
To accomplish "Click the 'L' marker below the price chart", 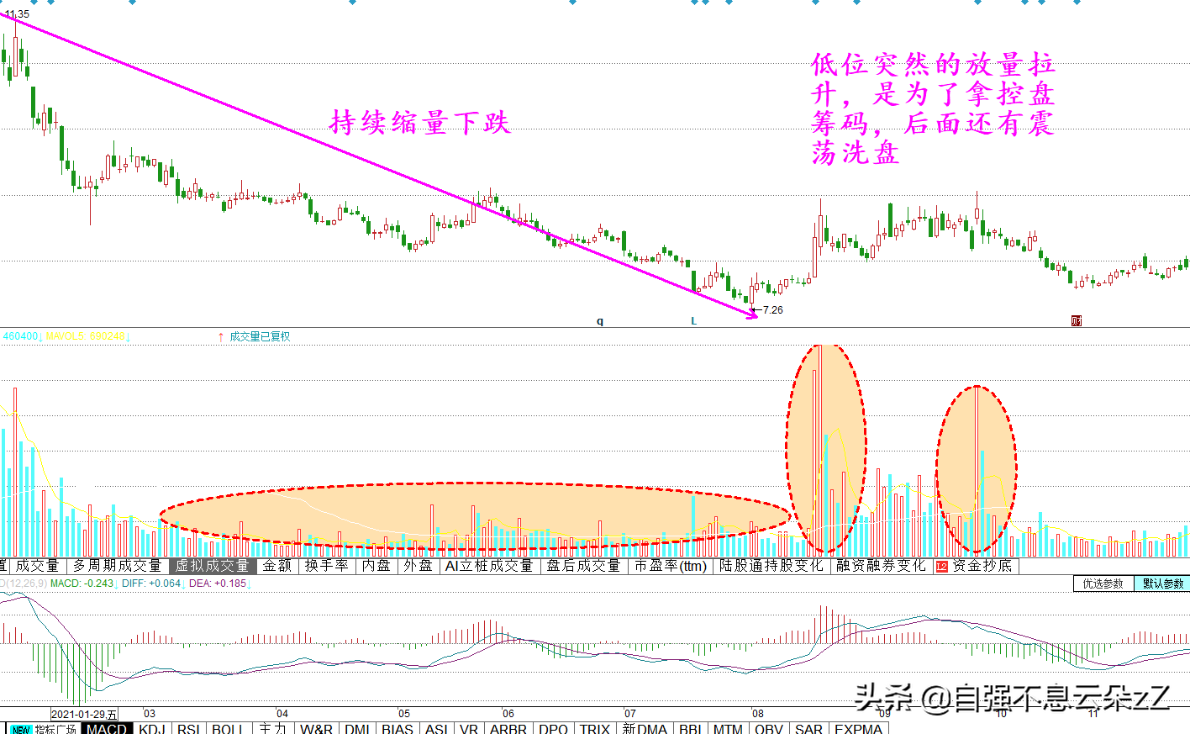I will [x=693, y=321].
